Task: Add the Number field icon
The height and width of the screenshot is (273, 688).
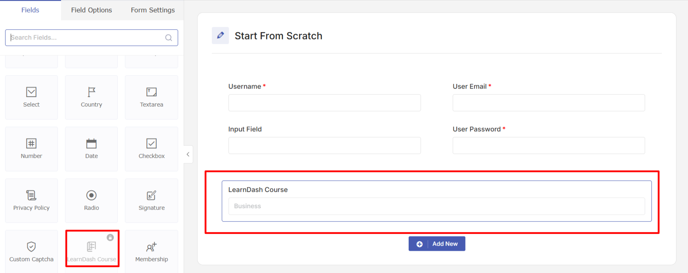Action: tap(31, 149)
